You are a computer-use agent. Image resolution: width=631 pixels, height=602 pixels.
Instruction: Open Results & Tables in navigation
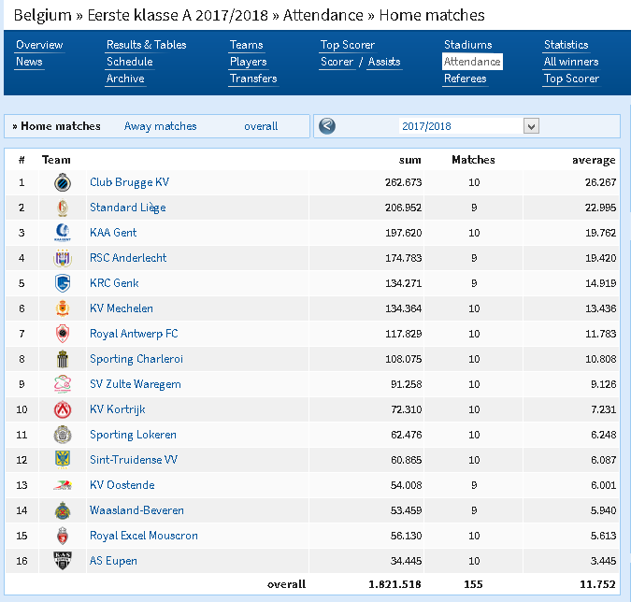tap(146, 45)
